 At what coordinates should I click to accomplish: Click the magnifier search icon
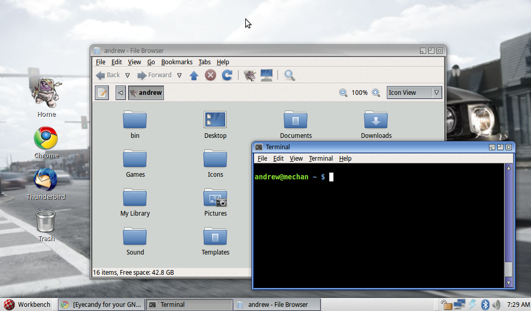pos(289,75)
